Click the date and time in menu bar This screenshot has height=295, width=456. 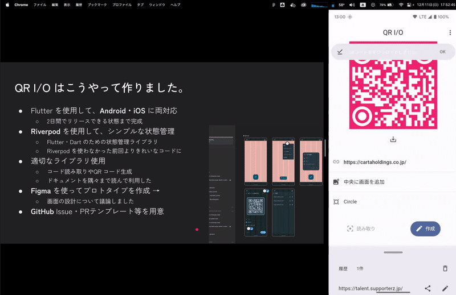(x=435, y=5)
